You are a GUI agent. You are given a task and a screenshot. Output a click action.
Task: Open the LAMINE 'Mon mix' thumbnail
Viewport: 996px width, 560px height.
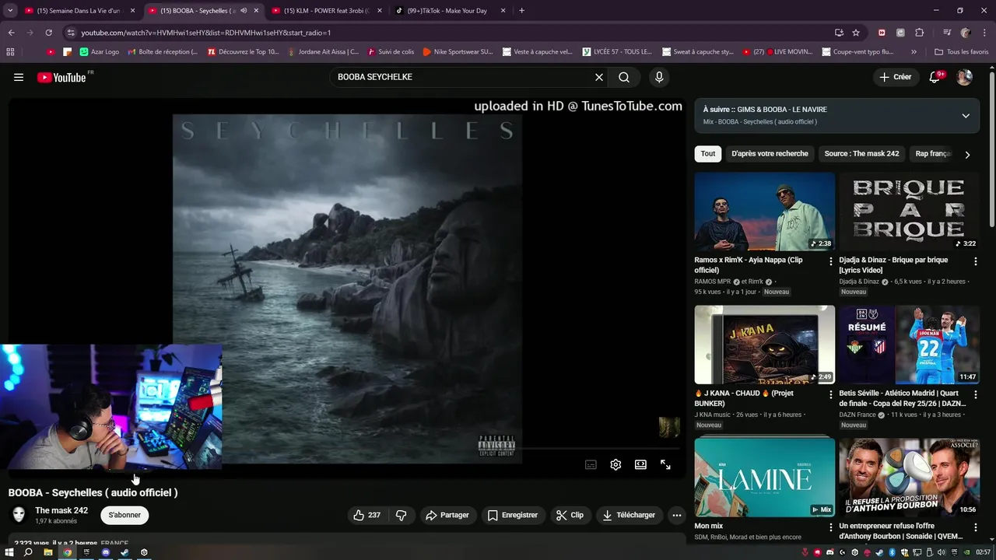(765, 478)
